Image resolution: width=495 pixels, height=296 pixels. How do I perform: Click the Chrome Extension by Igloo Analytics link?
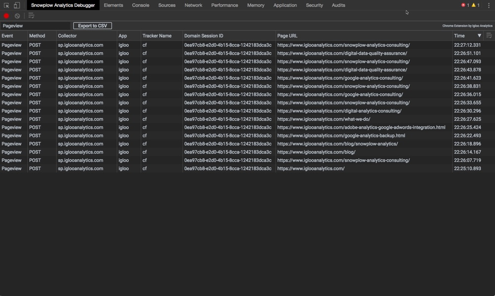click(x=467, y=26)
